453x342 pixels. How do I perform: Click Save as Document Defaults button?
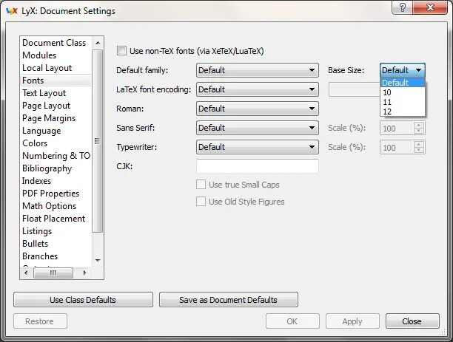pos(228,300)
